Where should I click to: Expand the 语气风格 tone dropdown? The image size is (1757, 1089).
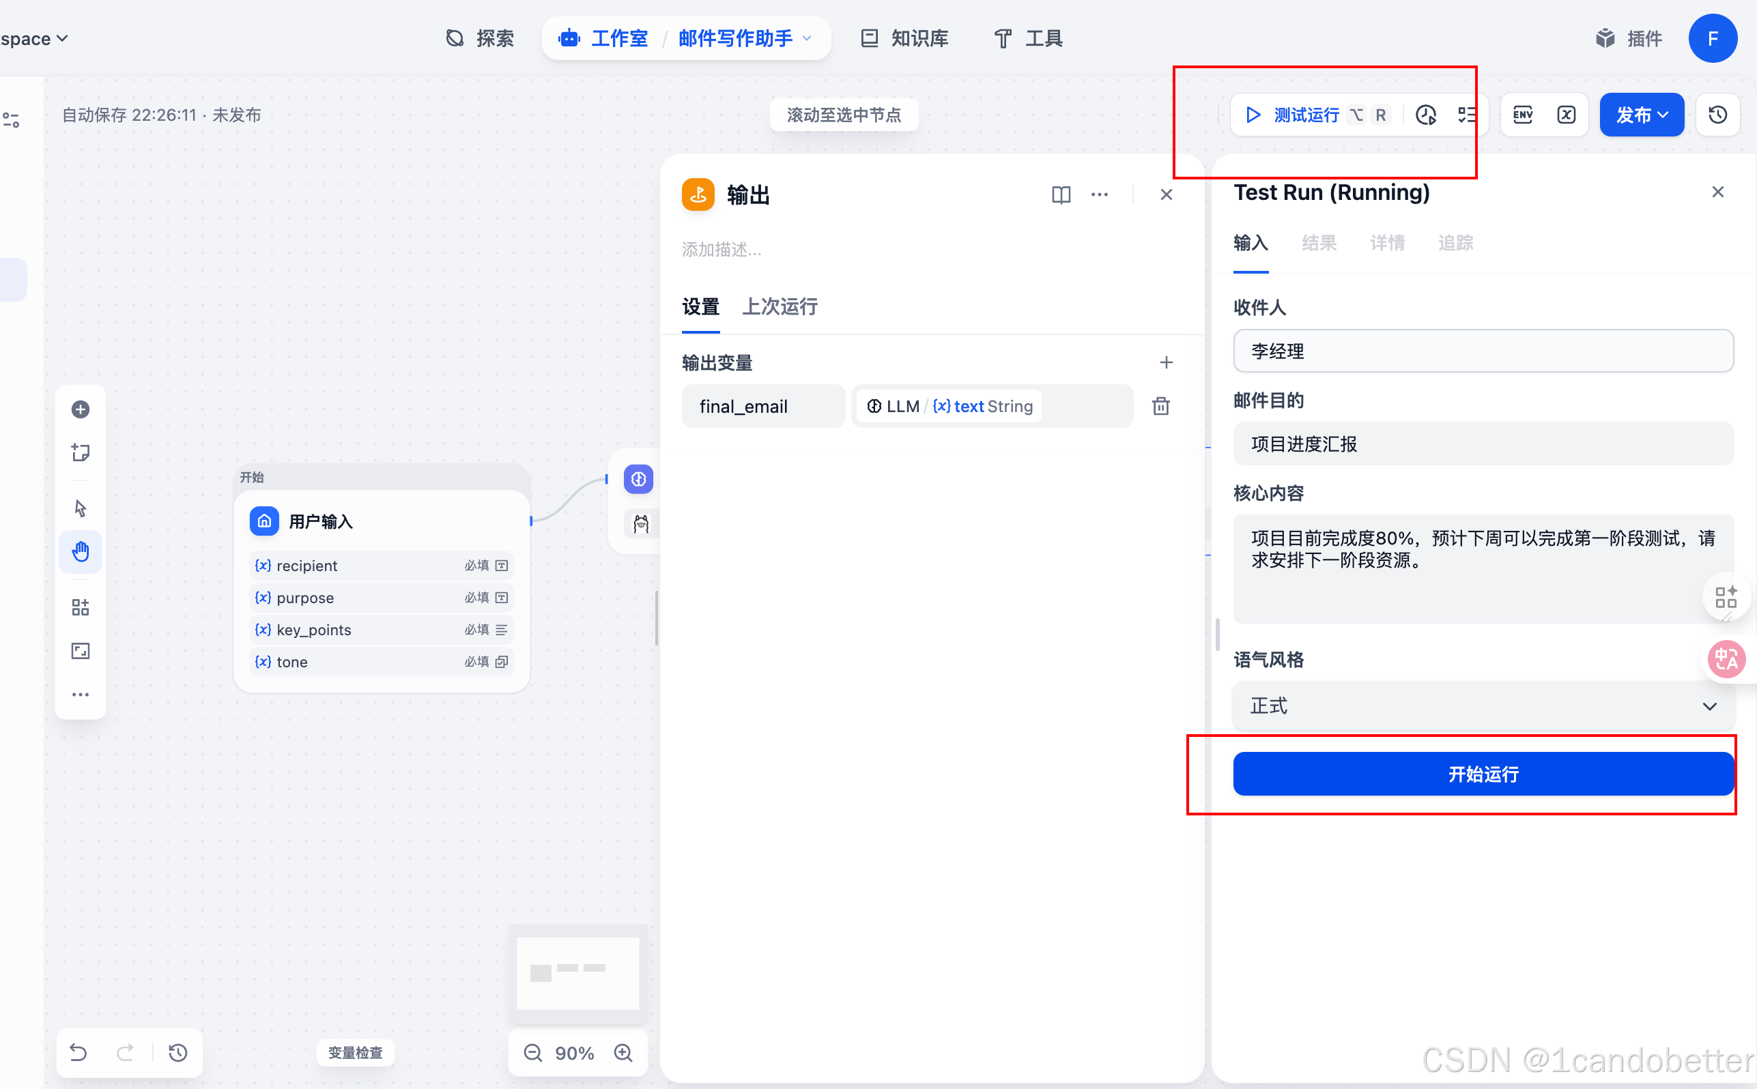point(1483,706)
